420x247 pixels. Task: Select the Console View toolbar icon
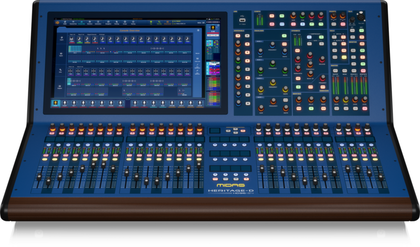click(x=81, y=23)
